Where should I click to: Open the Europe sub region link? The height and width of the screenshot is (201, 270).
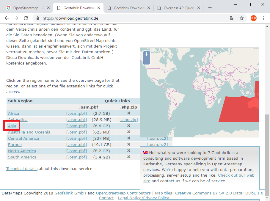[x=15, y=145]
